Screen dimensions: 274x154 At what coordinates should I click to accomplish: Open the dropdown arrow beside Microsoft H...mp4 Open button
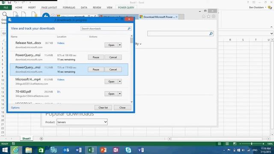pyautogui.click(x=120, y=82)
